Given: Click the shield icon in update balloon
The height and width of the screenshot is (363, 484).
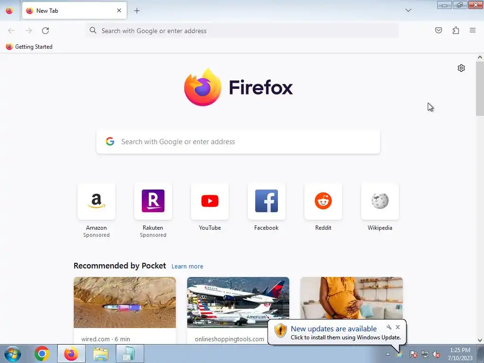Looking at the screenshot, I should tap(281, 330).
